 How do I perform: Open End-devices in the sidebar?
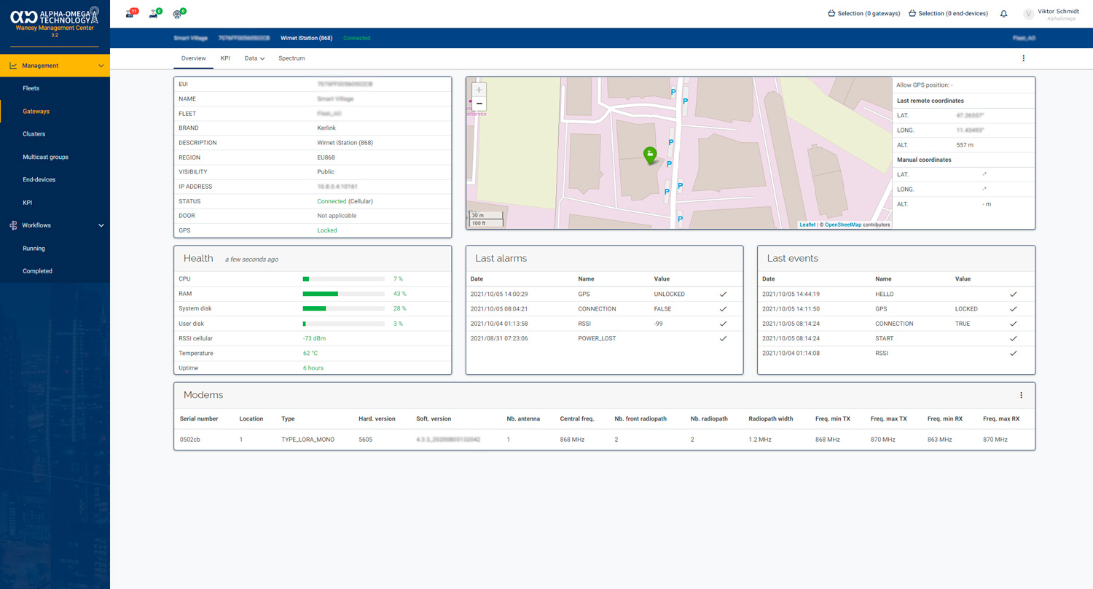coord(39,179)
